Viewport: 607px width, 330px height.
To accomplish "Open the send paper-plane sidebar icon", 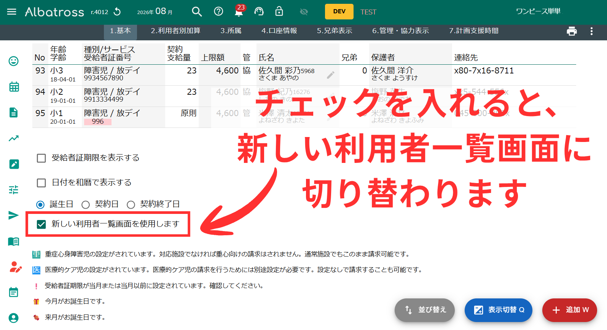I will coord(13,215).
